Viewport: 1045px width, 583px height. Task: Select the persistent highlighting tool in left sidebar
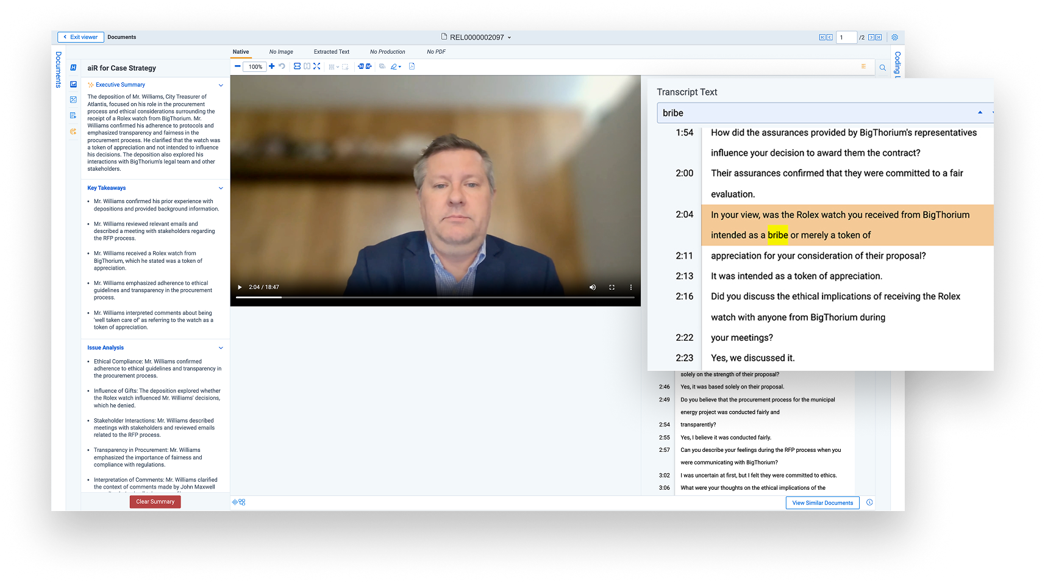click(x=73, y=99)
